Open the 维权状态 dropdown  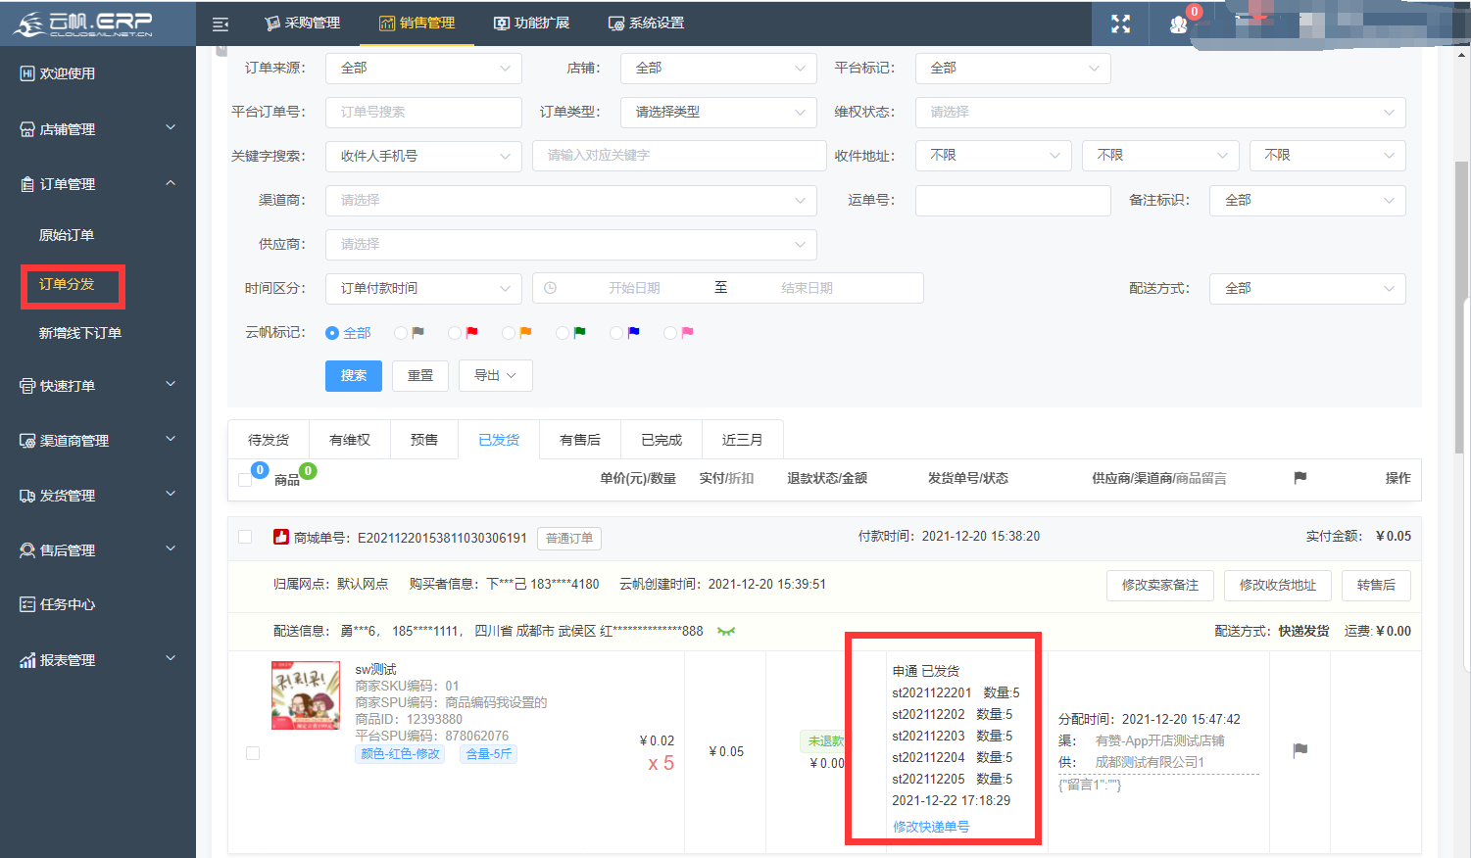click(1160, 112)
